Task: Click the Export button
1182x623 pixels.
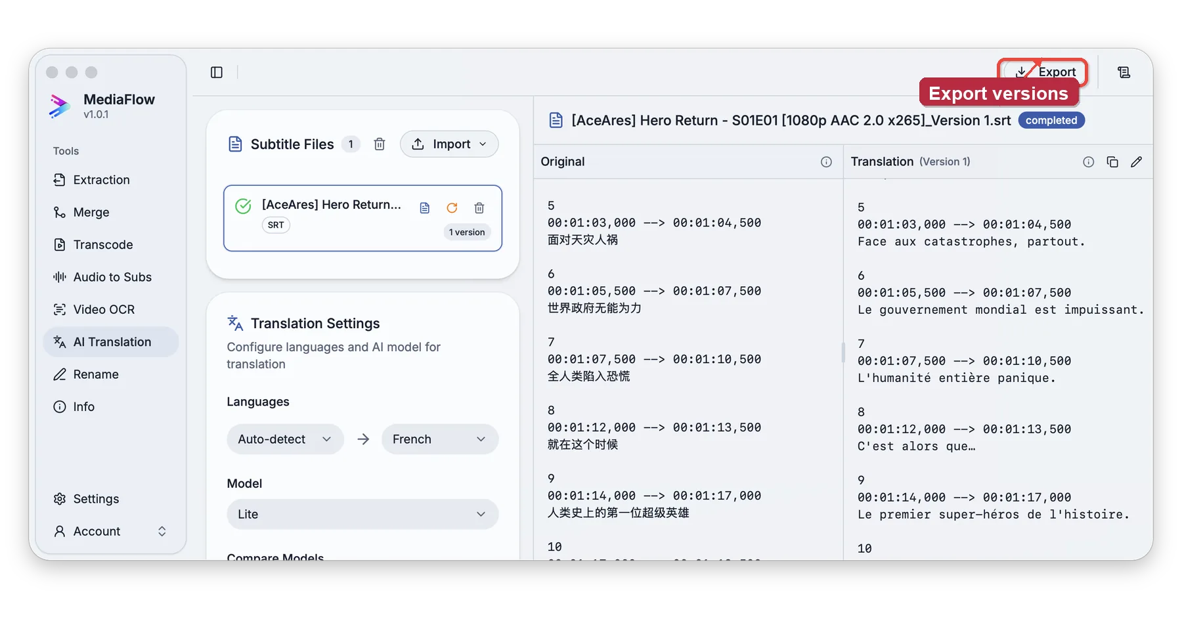Action: 1045,72
